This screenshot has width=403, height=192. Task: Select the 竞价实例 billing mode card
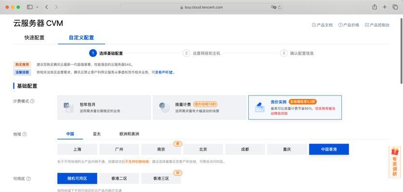(295, 107)
